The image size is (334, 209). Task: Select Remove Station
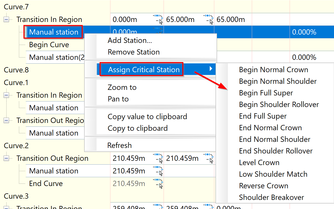(x=134, y=52)
